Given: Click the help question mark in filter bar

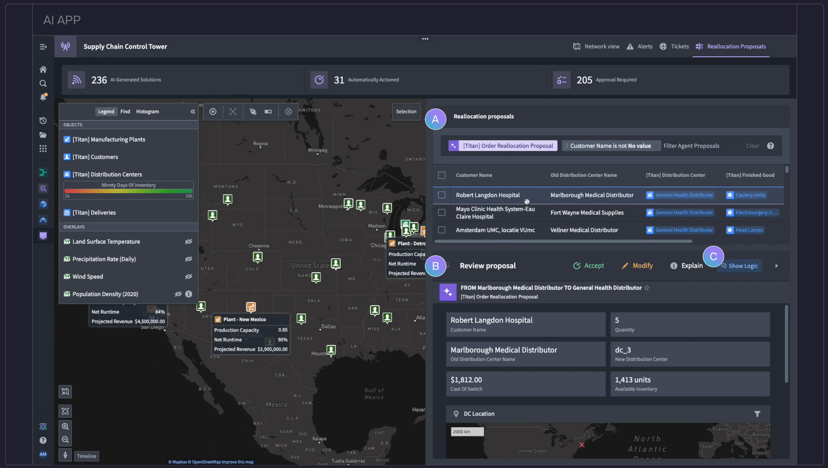Looking at the screenshot, I should pos(770,146).
